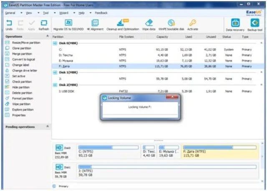
Task: Click the Apply checkmark icon
Action: tap(32, 23)
